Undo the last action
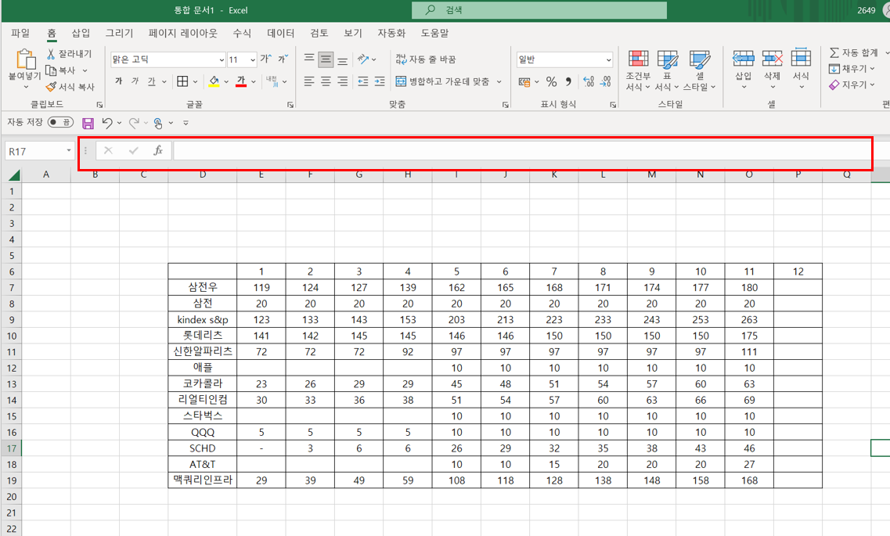Image resolution: width=890 pixels, height=536 pixels. [x=106, y=123]
